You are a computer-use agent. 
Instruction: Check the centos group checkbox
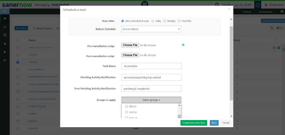click(x=127, y=112)
